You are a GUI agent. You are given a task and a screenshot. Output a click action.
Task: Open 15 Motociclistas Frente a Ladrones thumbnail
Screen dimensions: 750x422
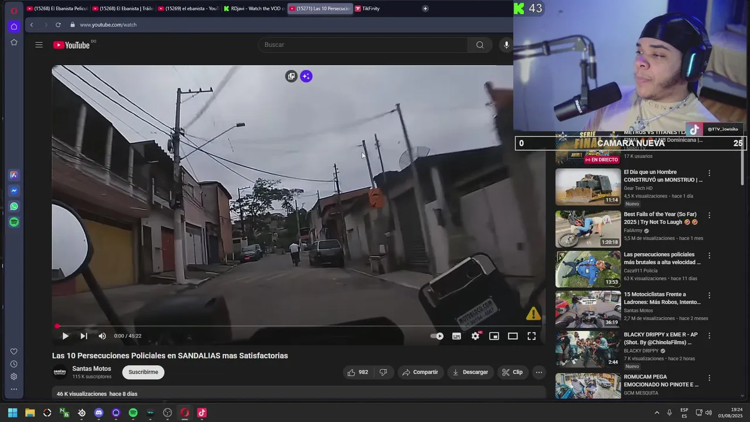[x=588, y=309]
